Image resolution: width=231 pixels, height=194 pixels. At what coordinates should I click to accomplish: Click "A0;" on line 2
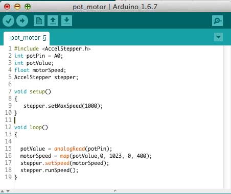coord(58,56)
